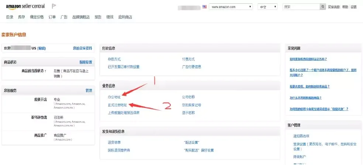The height and width of the screenshot is (165, 363).
Task: Click the 公司名称 link
Action: point(188,97)
